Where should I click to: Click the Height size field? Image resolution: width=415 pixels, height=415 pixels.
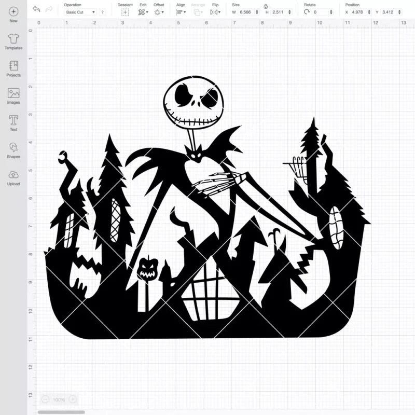279,12
